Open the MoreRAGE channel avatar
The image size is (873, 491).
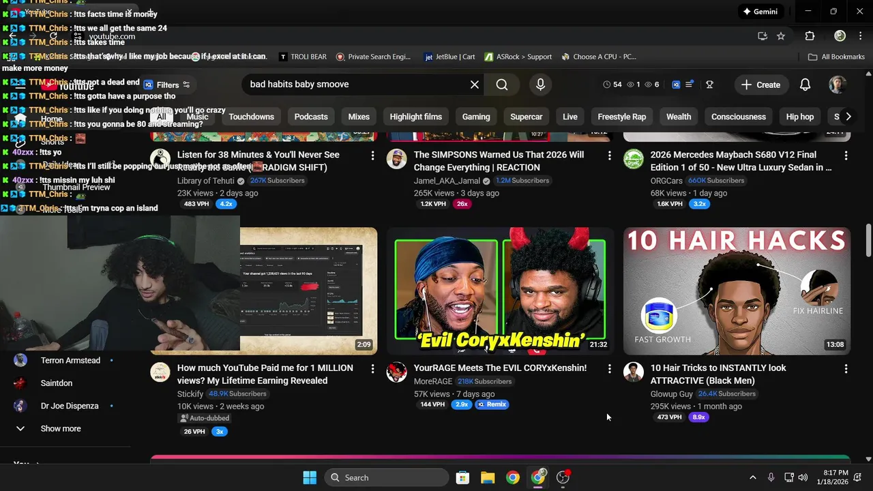click(397, 372)
